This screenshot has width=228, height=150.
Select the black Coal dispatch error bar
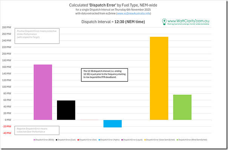(66, 110)
